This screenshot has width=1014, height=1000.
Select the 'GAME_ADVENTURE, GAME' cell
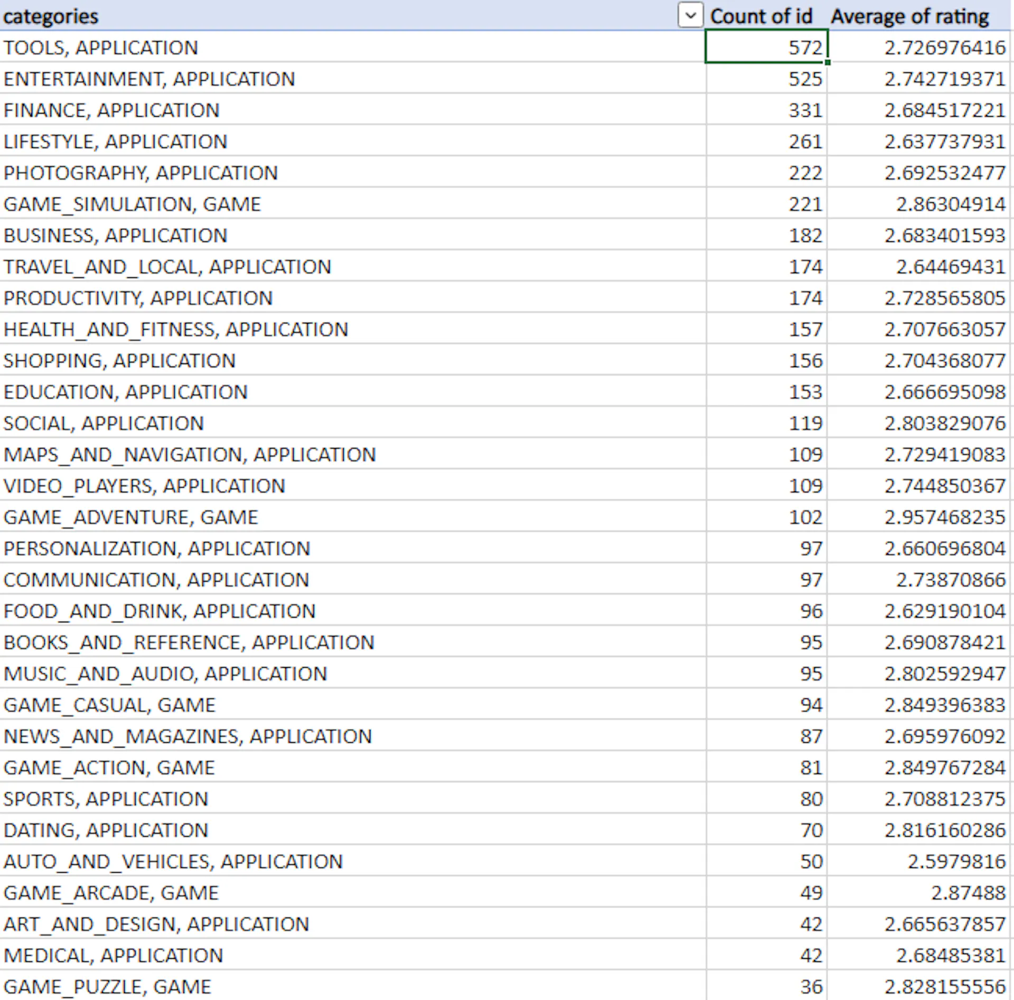(353, 517)
